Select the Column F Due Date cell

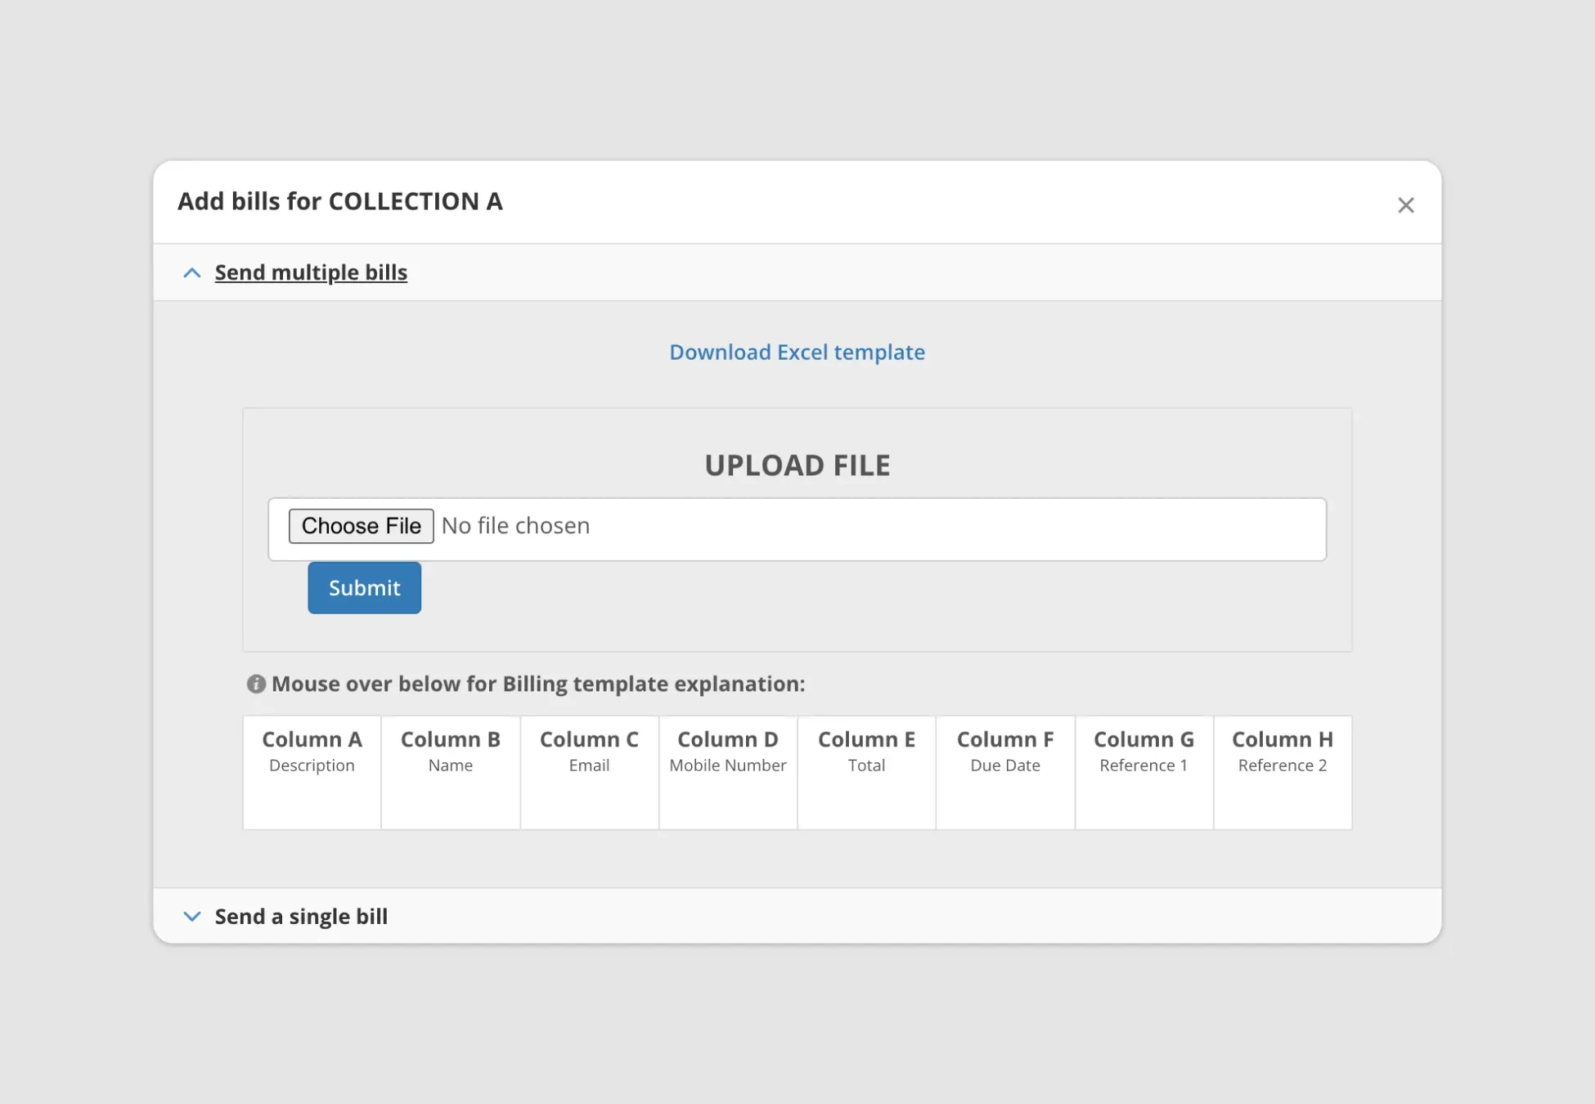[x=1005, y=773]
